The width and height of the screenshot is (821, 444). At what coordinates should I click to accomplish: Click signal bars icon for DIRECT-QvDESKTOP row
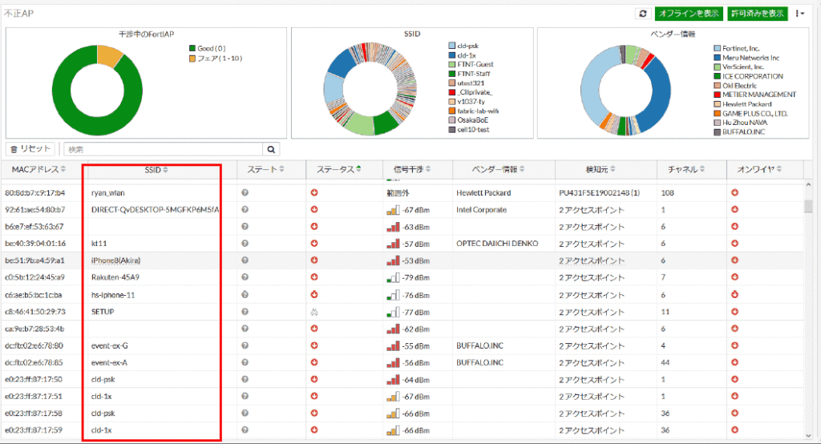pos(393,210)
